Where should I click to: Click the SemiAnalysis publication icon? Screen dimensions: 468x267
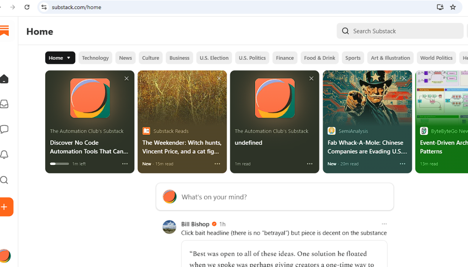(332, 131)
